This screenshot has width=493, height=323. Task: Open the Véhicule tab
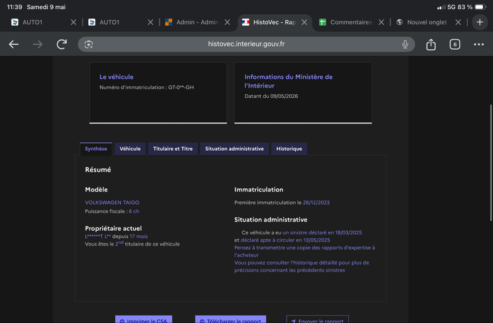point(130,149)
